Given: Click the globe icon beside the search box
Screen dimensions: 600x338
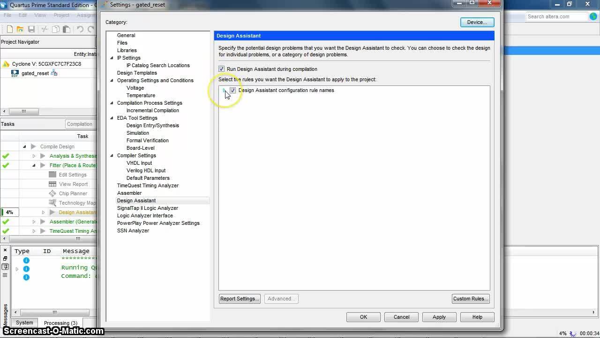Looking at the screenshot, I should click(x=593, y=17).
